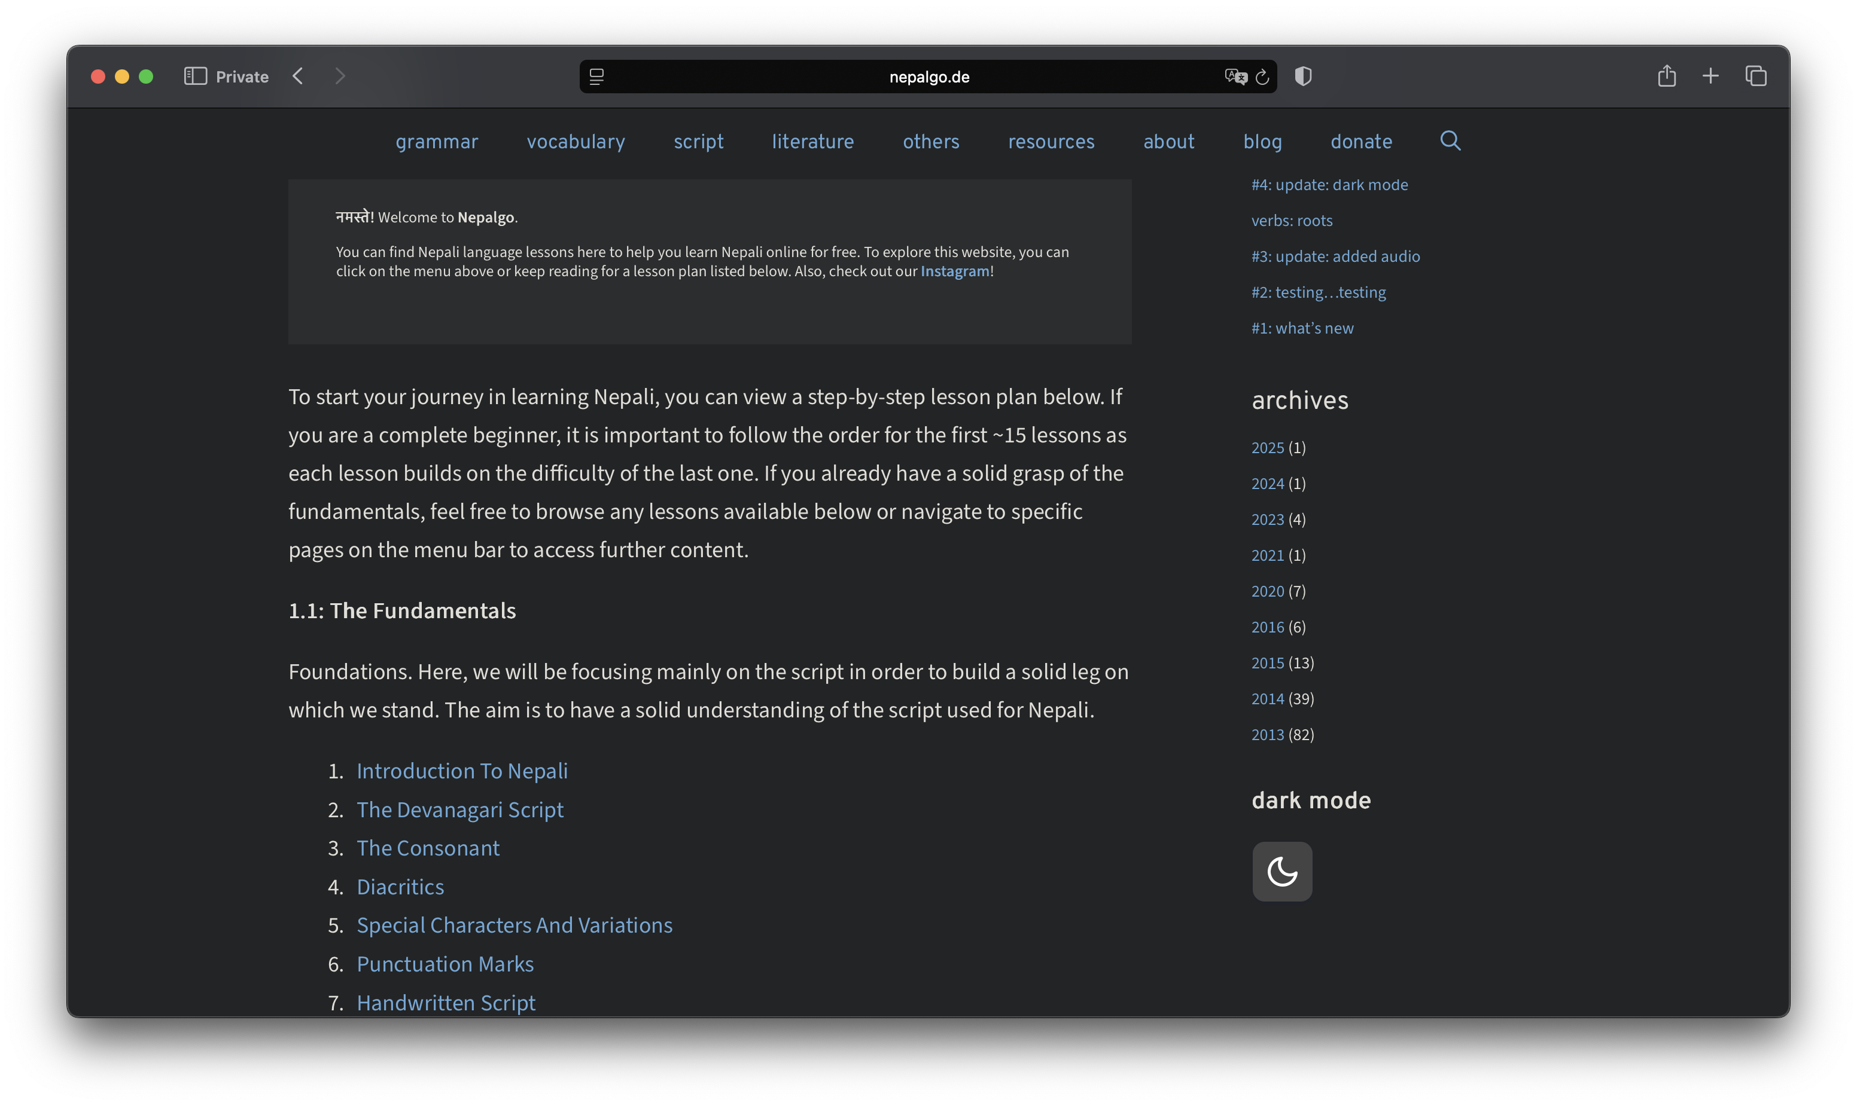The height and width of the screenshot is (1106, 1857).
Task: Open the site search magnifier icon
Action: pyautogui.click(x=1451, y=141)
